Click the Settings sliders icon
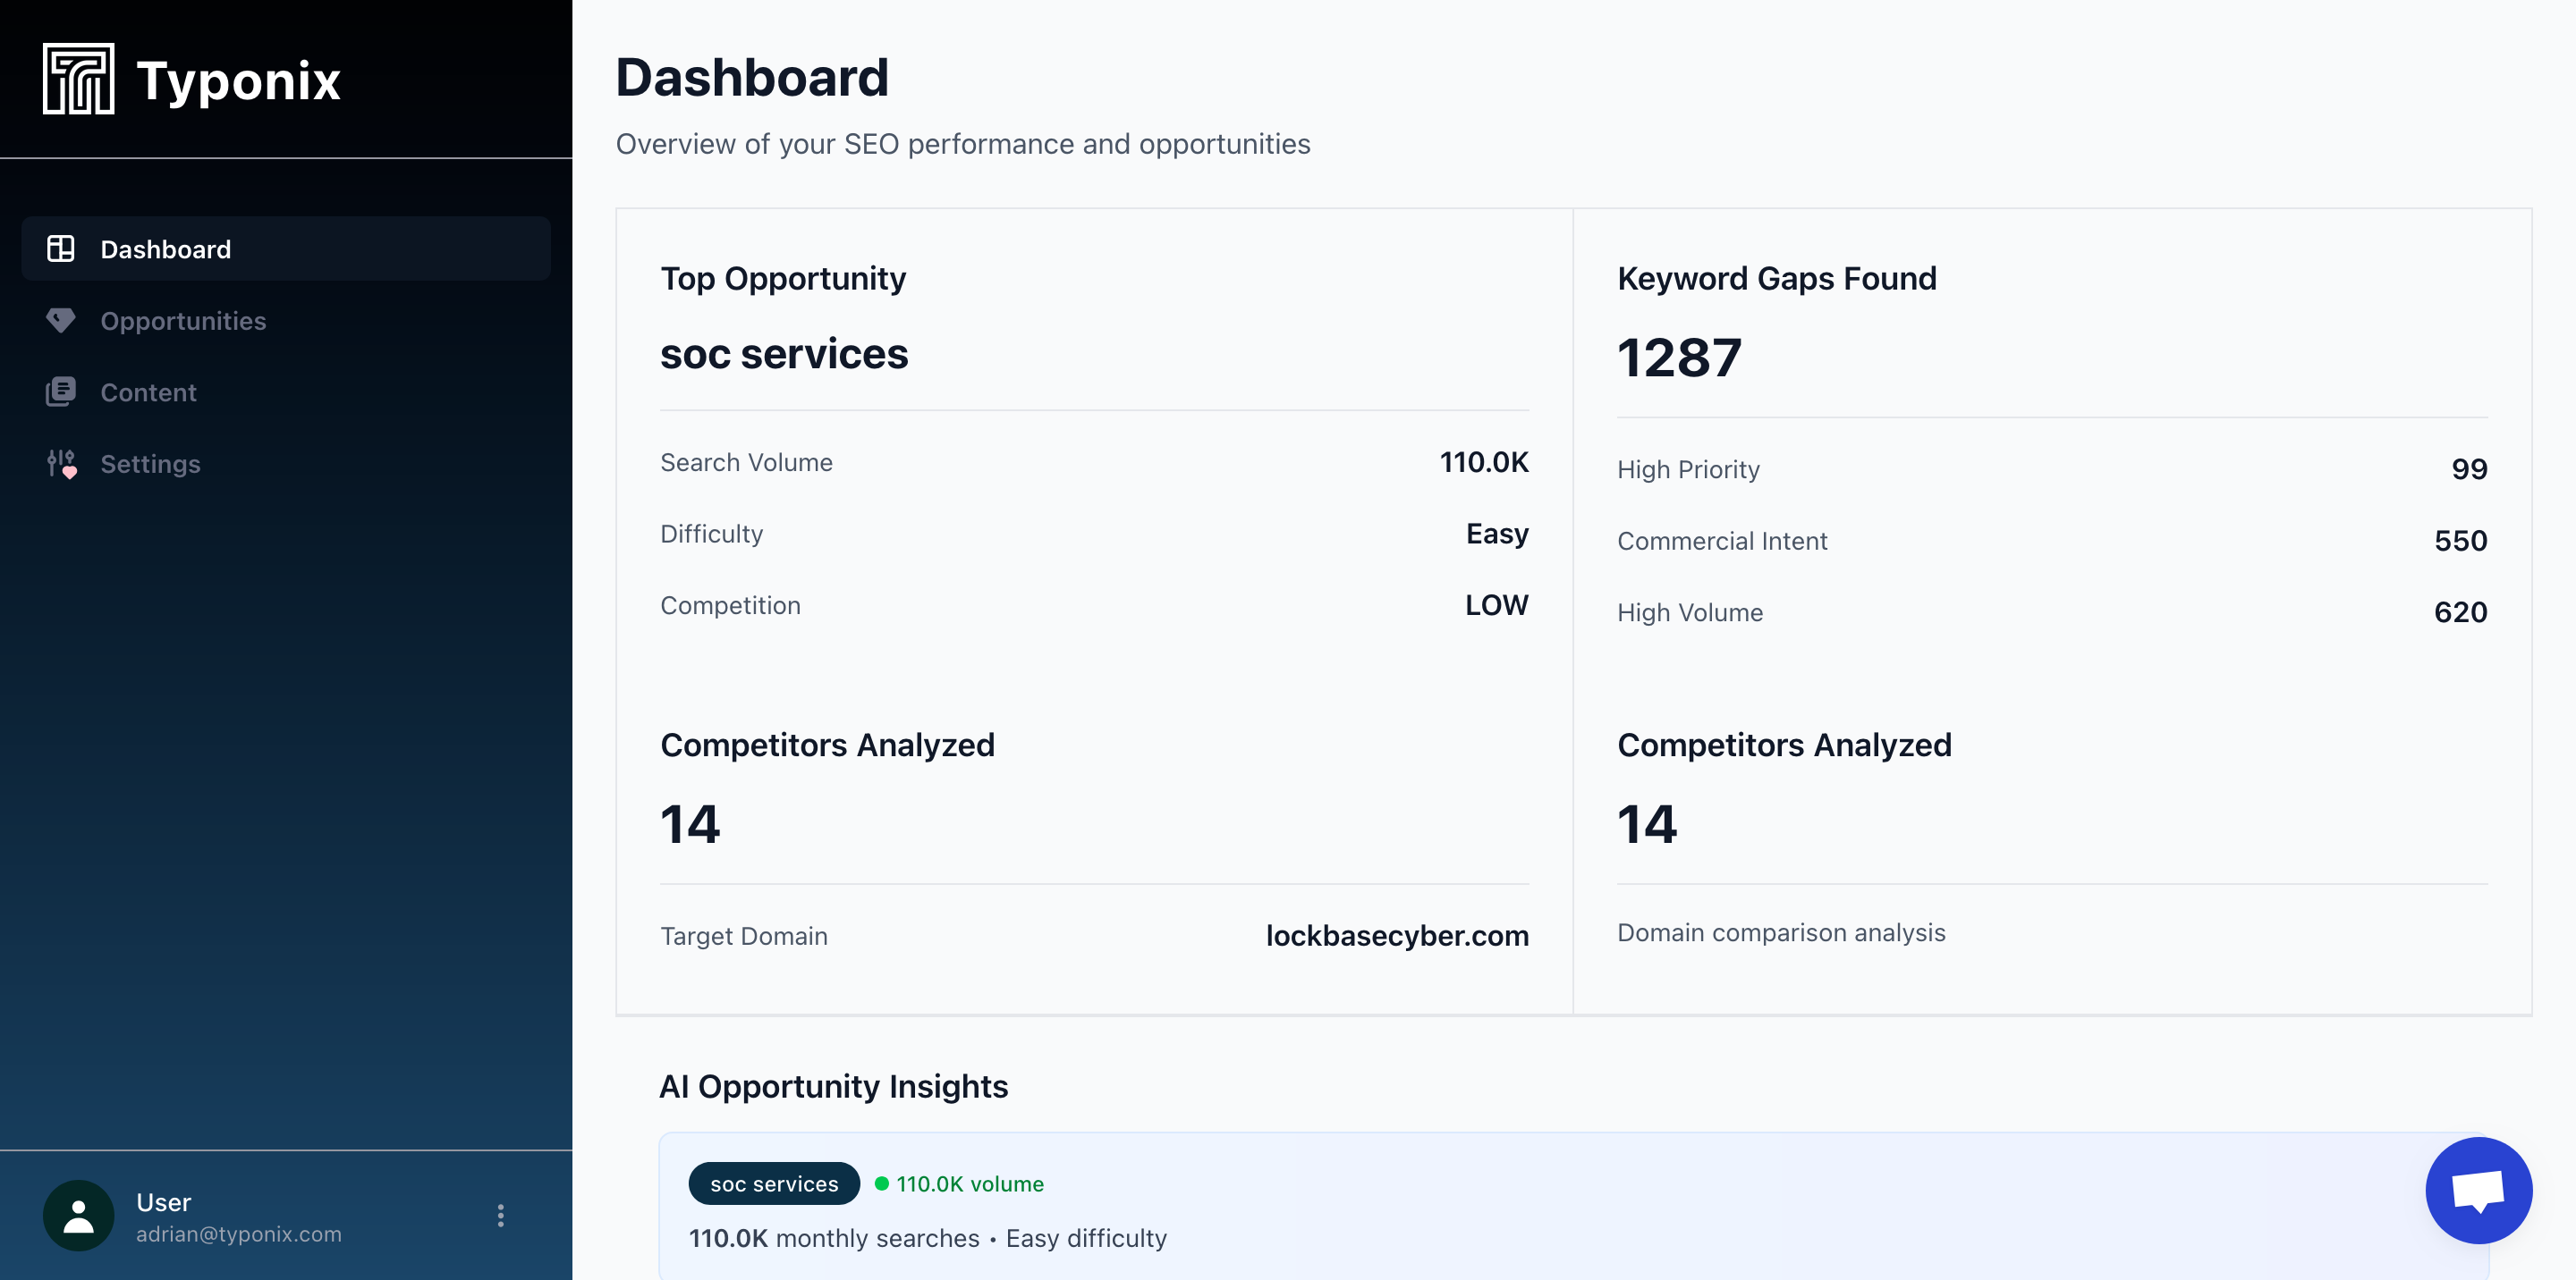 [61, 464]
